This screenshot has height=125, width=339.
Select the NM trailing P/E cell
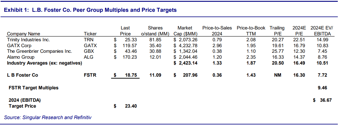tap(277, 75)
